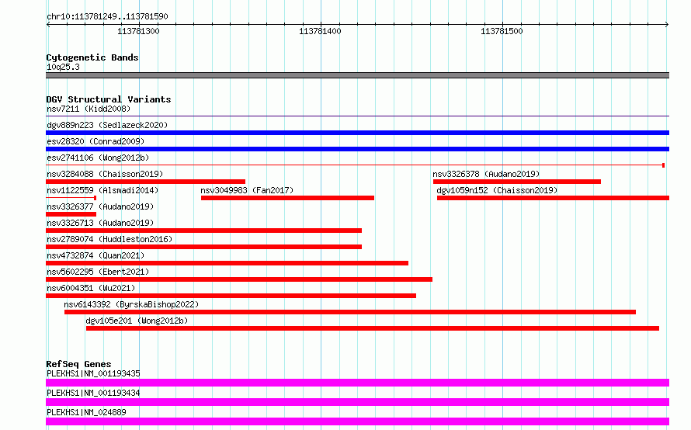This screenshot has width=691, height=430.
Task: Open variant nsv3326378 (Audano2019)
Action: coord(486,174)
